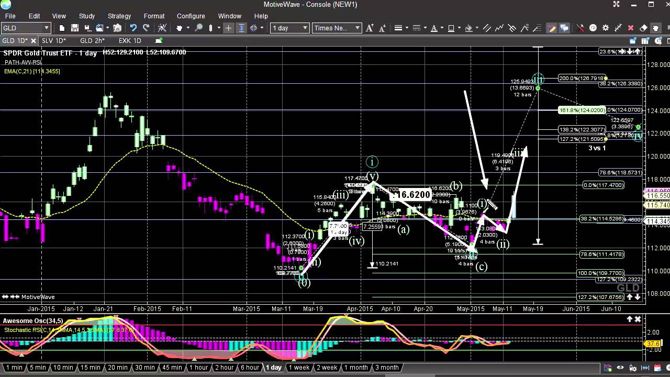Open the Strategy menu
Screen dimensions: 670x377
(119, 16)
